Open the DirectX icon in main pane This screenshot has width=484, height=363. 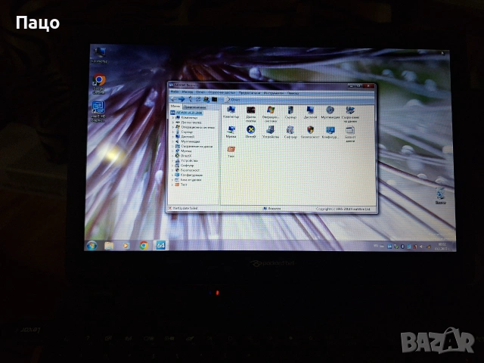[250, 132]
